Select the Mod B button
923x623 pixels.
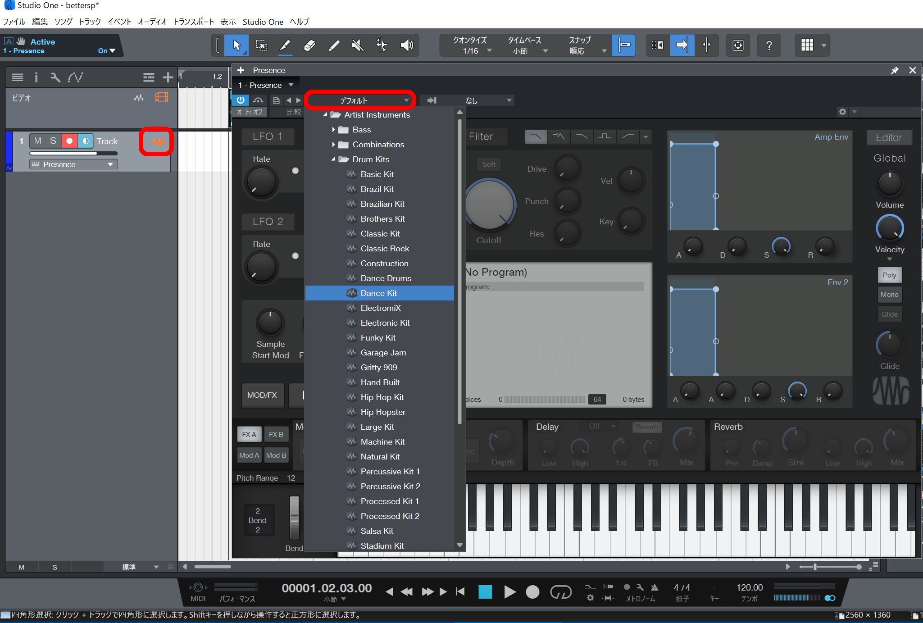pyautogui.click(x=276, y=455)
